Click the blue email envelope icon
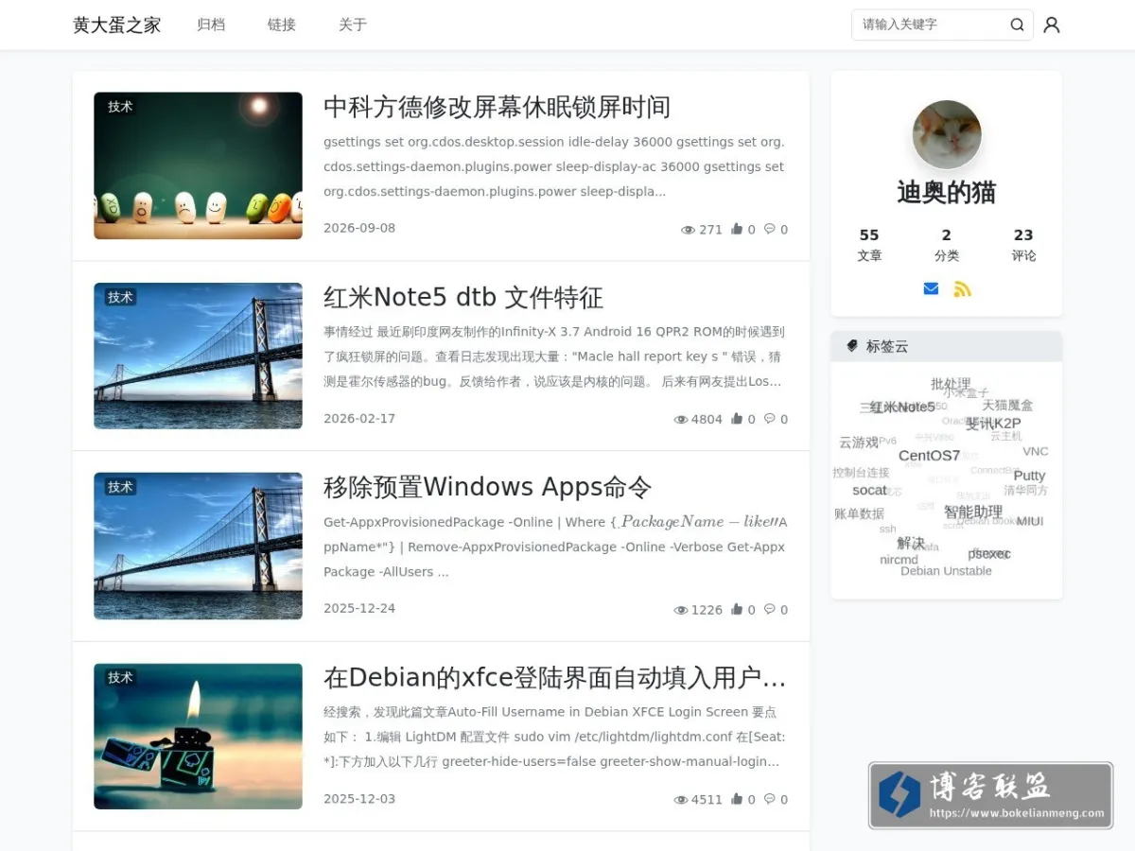The width and height of the screenshot is (1135, 851). coord(931,288)
